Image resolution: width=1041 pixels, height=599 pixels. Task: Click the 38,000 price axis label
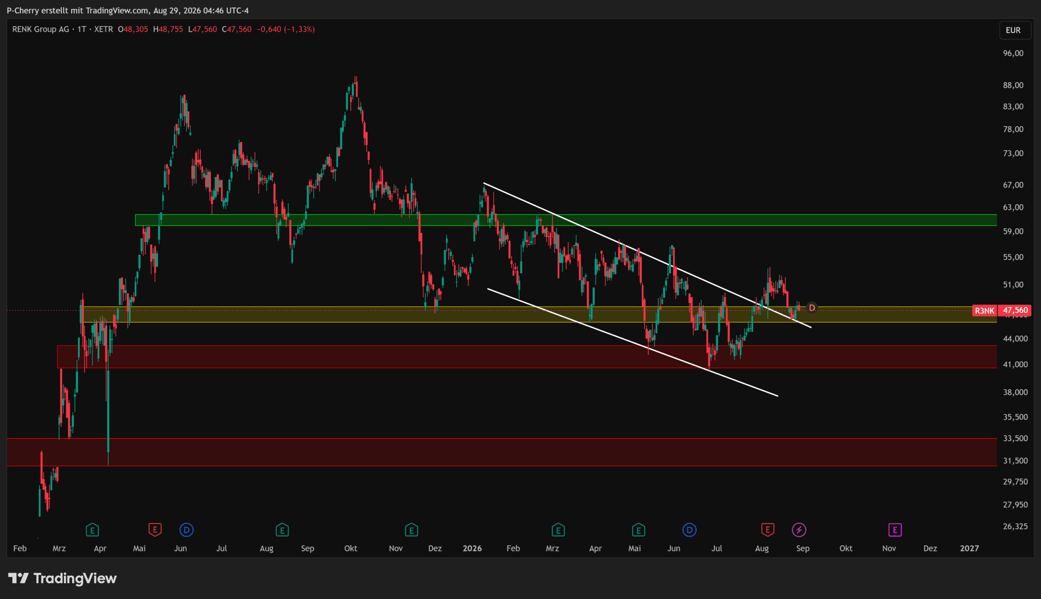(x=1015, y=392)
